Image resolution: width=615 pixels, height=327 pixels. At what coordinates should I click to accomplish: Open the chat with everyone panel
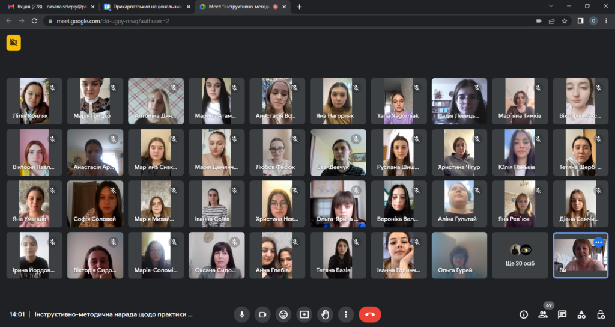(x=562, y=314)
